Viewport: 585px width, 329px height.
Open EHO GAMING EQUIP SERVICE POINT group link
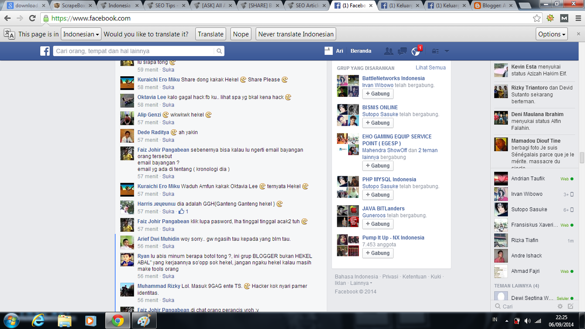(397, 140)
